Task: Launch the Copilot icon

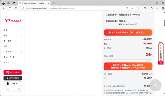Action: pyautogui.click(x=163, y=8)
